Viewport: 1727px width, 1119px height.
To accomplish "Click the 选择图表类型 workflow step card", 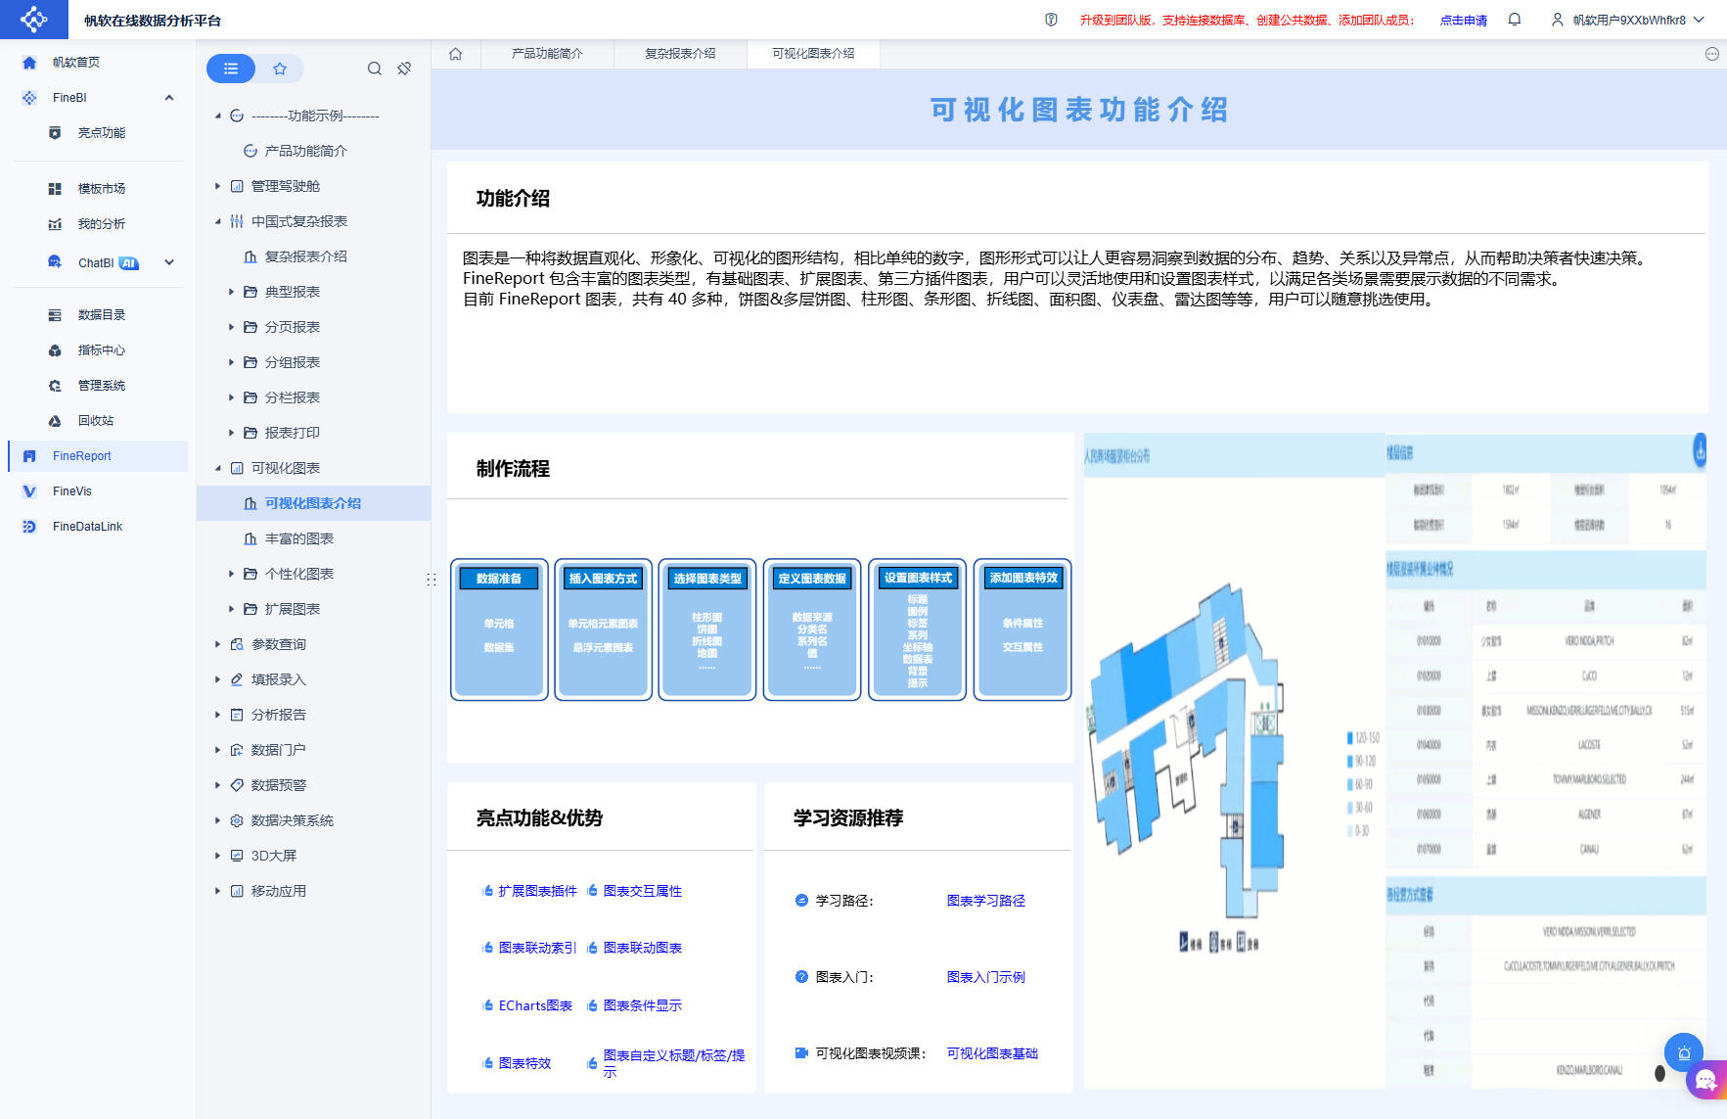I will [707, 629].
